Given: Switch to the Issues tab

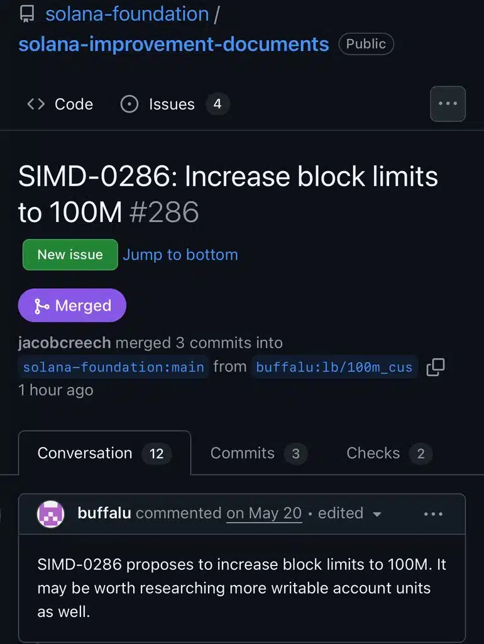Looking at the screenshot, I should 172,104.
